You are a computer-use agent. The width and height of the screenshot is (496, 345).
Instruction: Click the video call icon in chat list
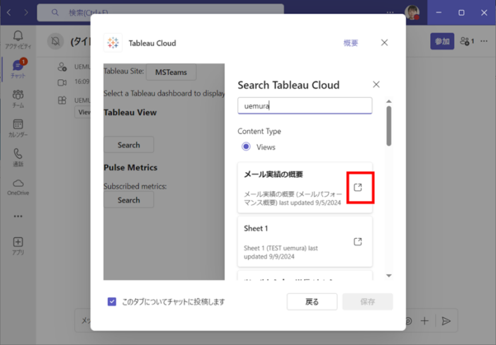[x=62, y=83]
